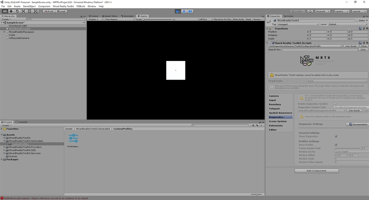Viewport: 369px width, 200px height.
Task: Filter Project search by label
Action: click(x=257, y=126)
